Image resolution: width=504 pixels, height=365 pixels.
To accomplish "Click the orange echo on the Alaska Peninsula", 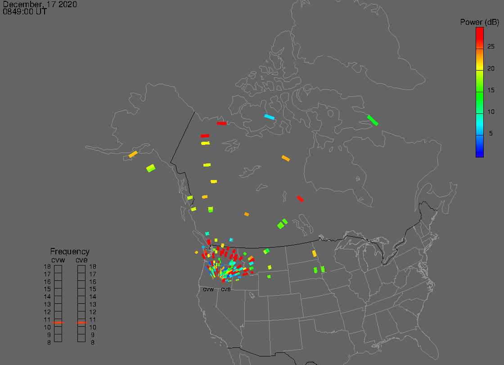I will [133, 154].
